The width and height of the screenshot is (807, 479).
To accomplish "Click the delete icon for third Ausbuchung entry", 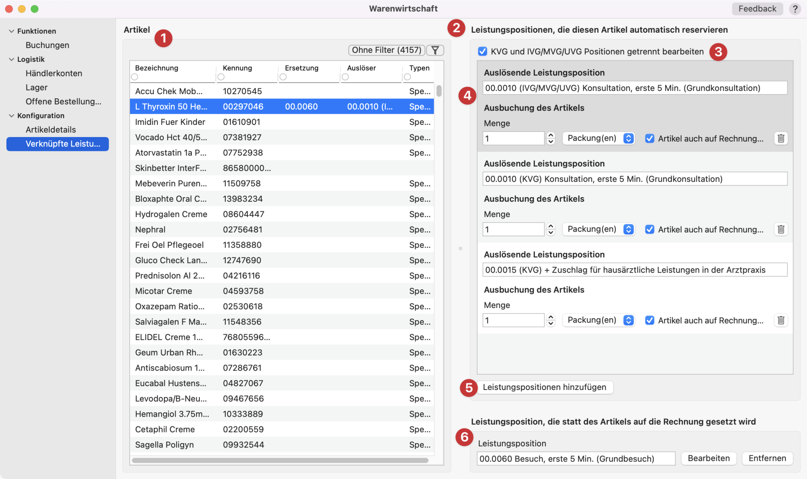I will click(x=781, y=320).
